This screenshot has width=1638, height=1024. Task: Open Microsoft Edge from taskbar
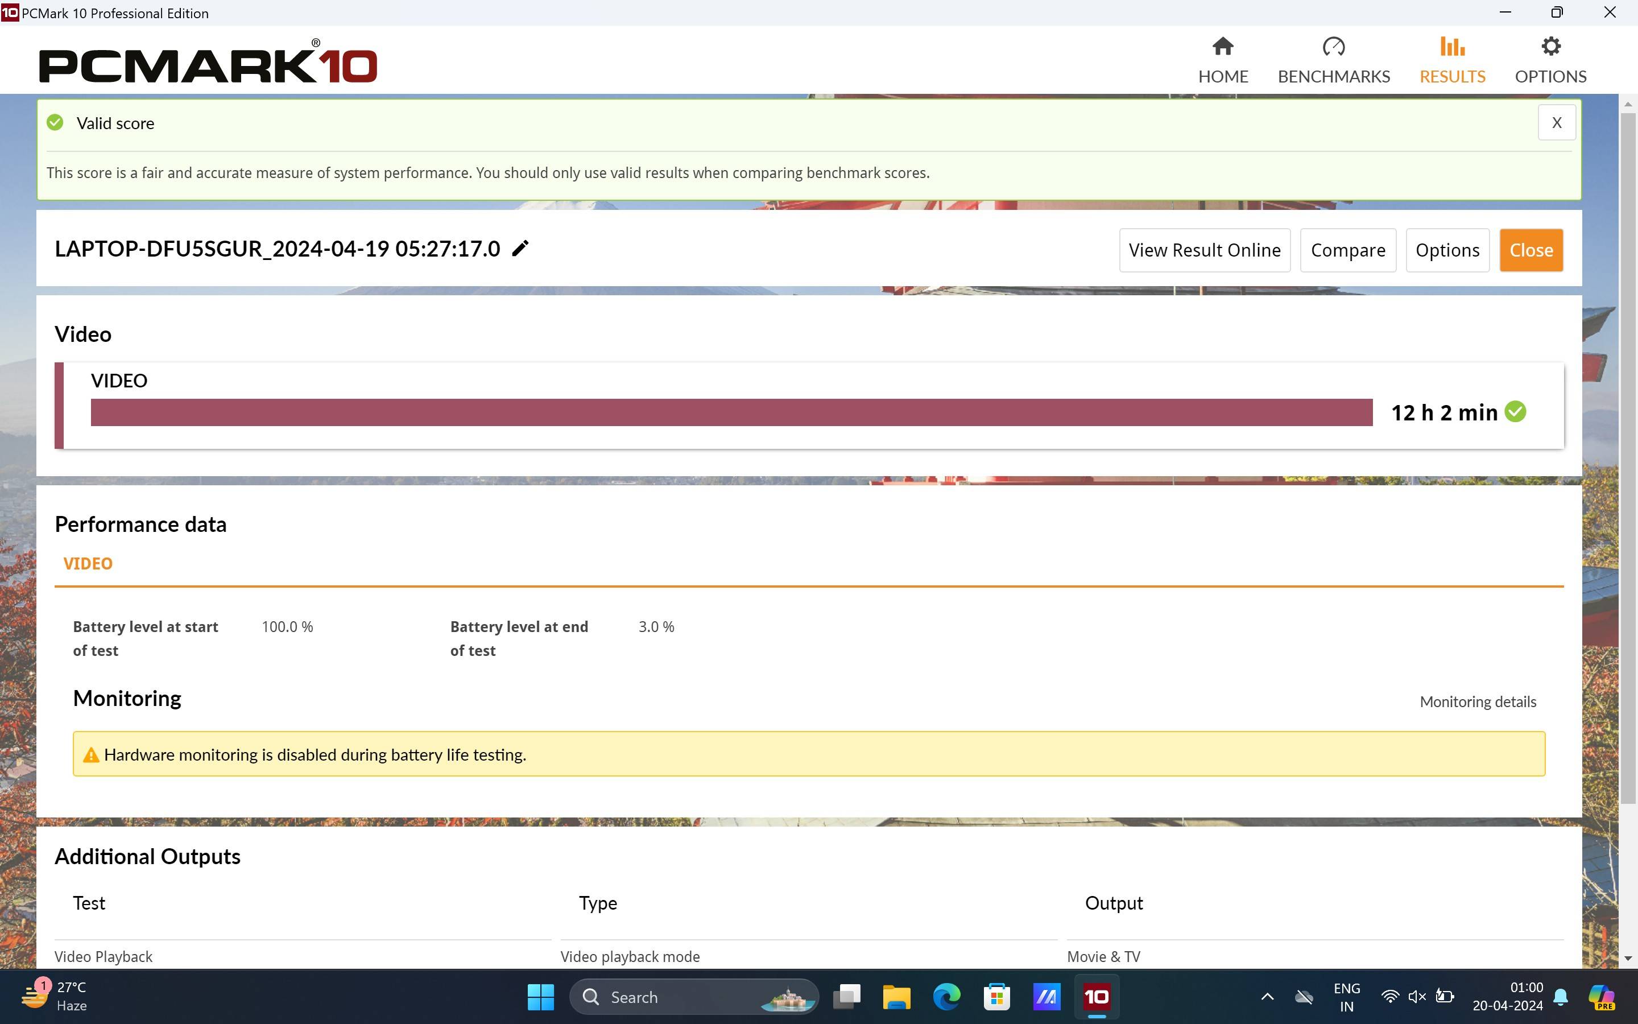(x=946, y=997)
